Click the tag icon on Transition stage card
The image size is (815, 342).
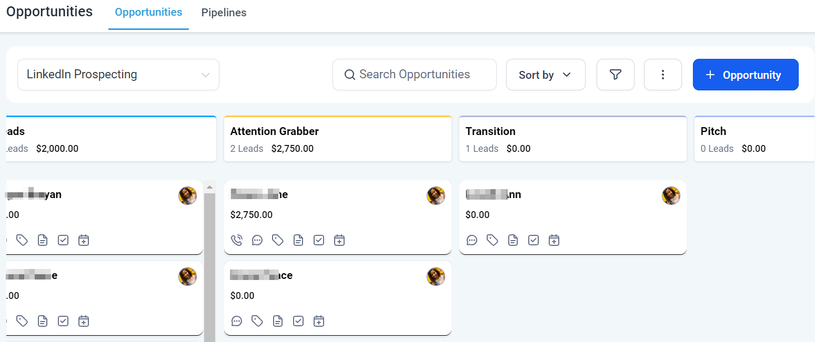point(492,240)
